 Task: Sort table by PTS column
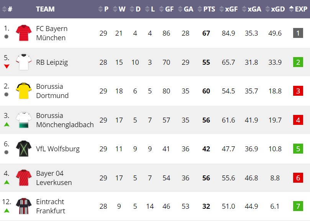tap(207, 9)
